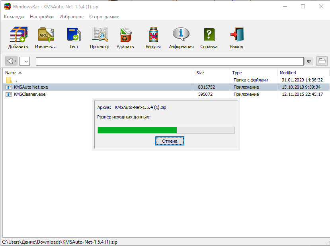Screen dimensions: 330x246
Task: Select the KMSCleaner.exe file icon
Action: [9, 94]
